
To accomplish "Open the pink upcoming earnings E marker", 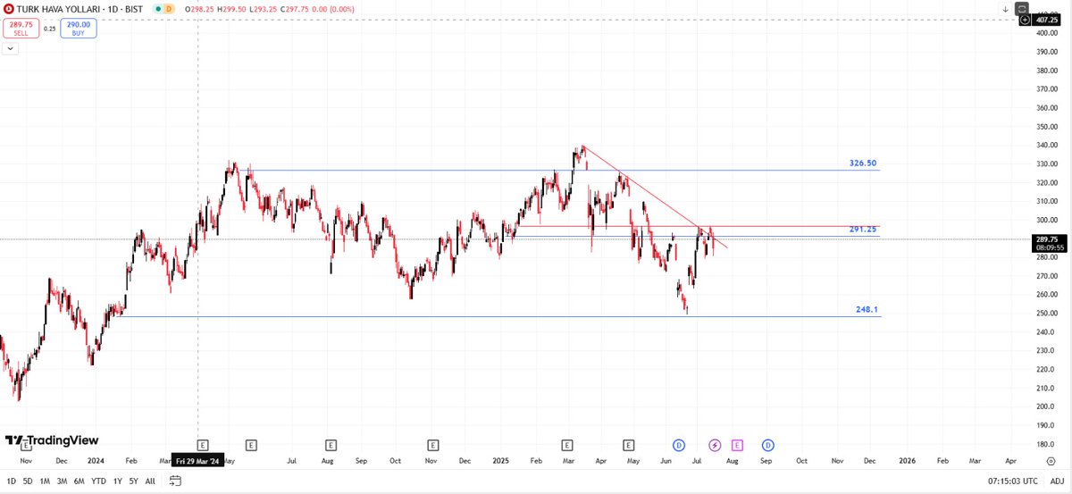I will click(737, 444).
